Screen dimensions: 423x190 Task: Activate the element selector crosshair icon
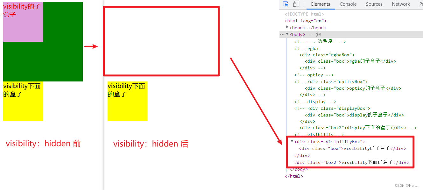pos(285,4)
